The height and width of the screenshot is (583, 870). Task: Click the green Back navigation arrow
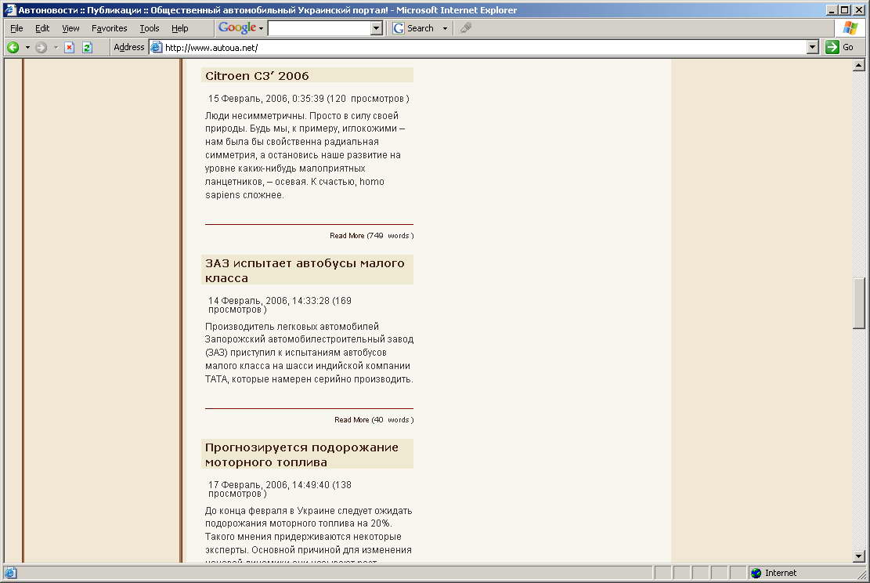13,47
